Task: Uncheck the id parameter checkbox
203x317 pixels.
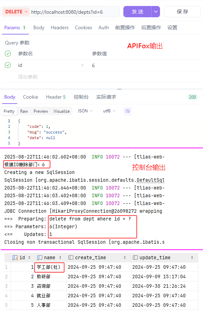Action: 8,65
